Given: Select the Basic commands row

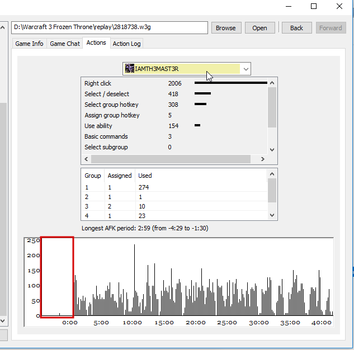Looking at the screenshot, I should coord(174,136).
